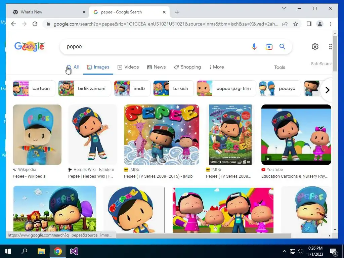Open the colorful PEPEE logo IMDb thumbnail
This screenshot has width=344, height=258.
tap(162, 135)
